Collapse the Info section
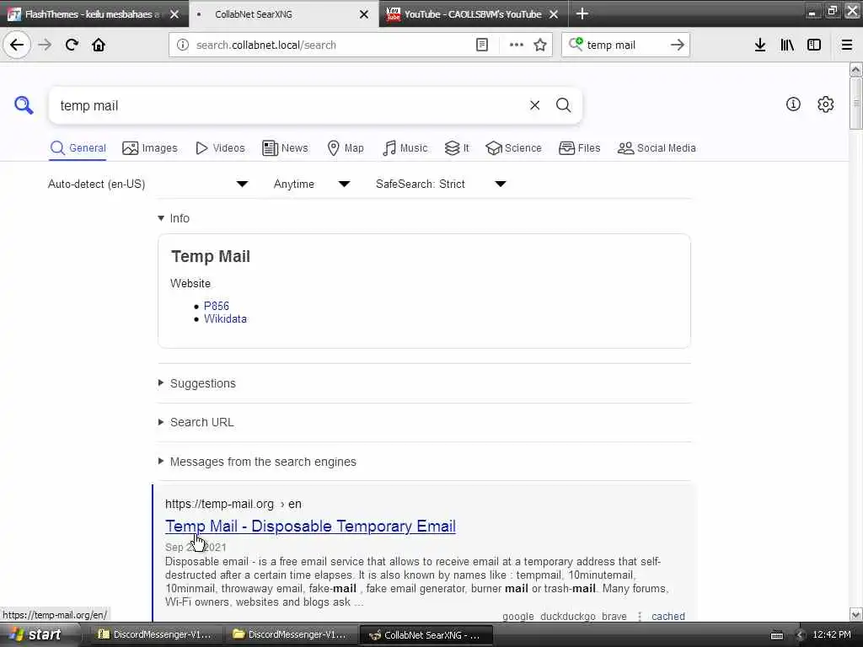863x647 pixels. 174,218
